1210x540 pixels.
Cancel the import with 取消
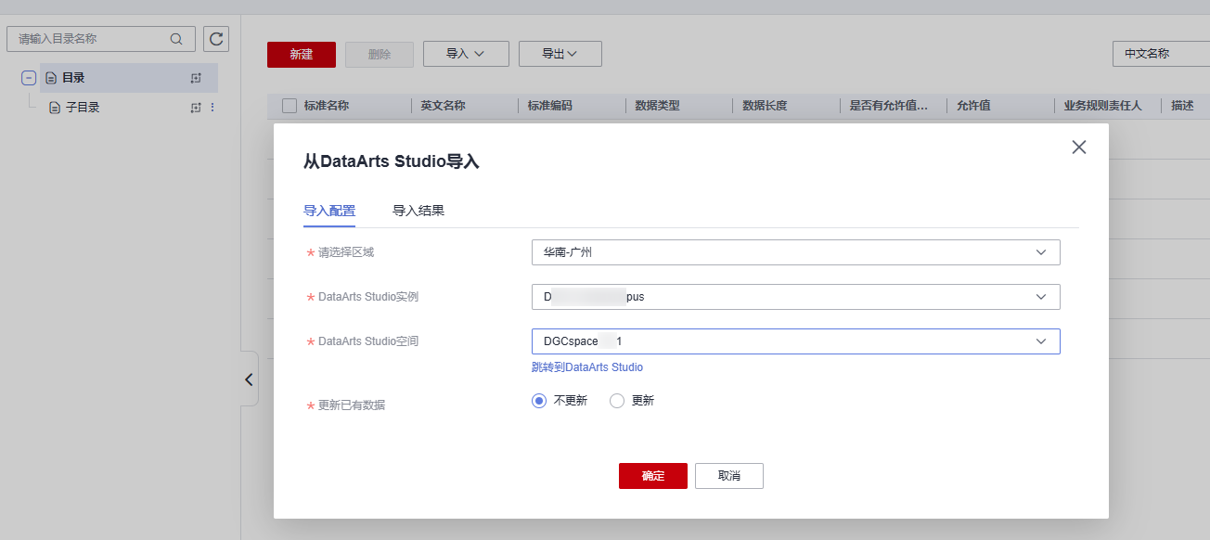click(729, 476)
